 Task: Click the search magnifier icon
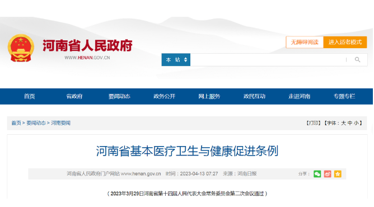[x=357, y=59]
